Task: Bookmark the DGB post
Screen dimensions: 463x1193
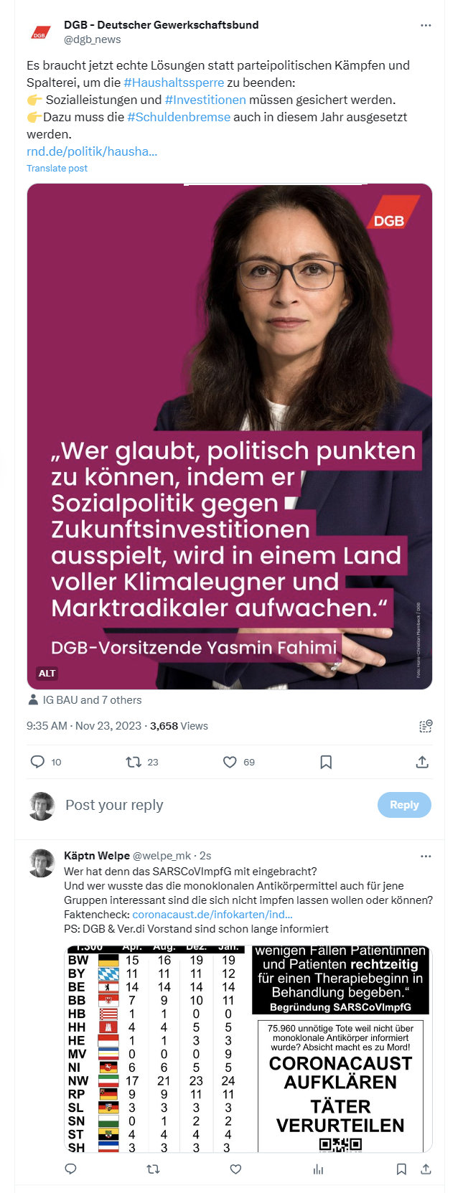Action: coord(326,762)
